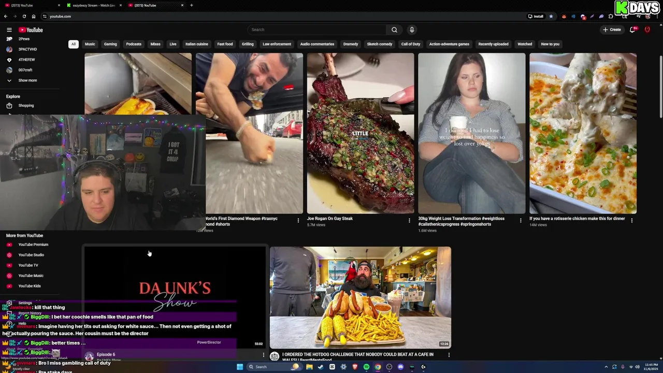Select the Live chip
Screen dimensions: 663x373
point(173,44)
